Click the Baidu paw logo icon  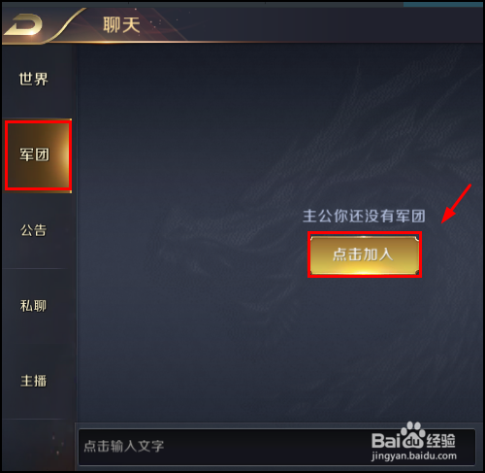point(412,434)
